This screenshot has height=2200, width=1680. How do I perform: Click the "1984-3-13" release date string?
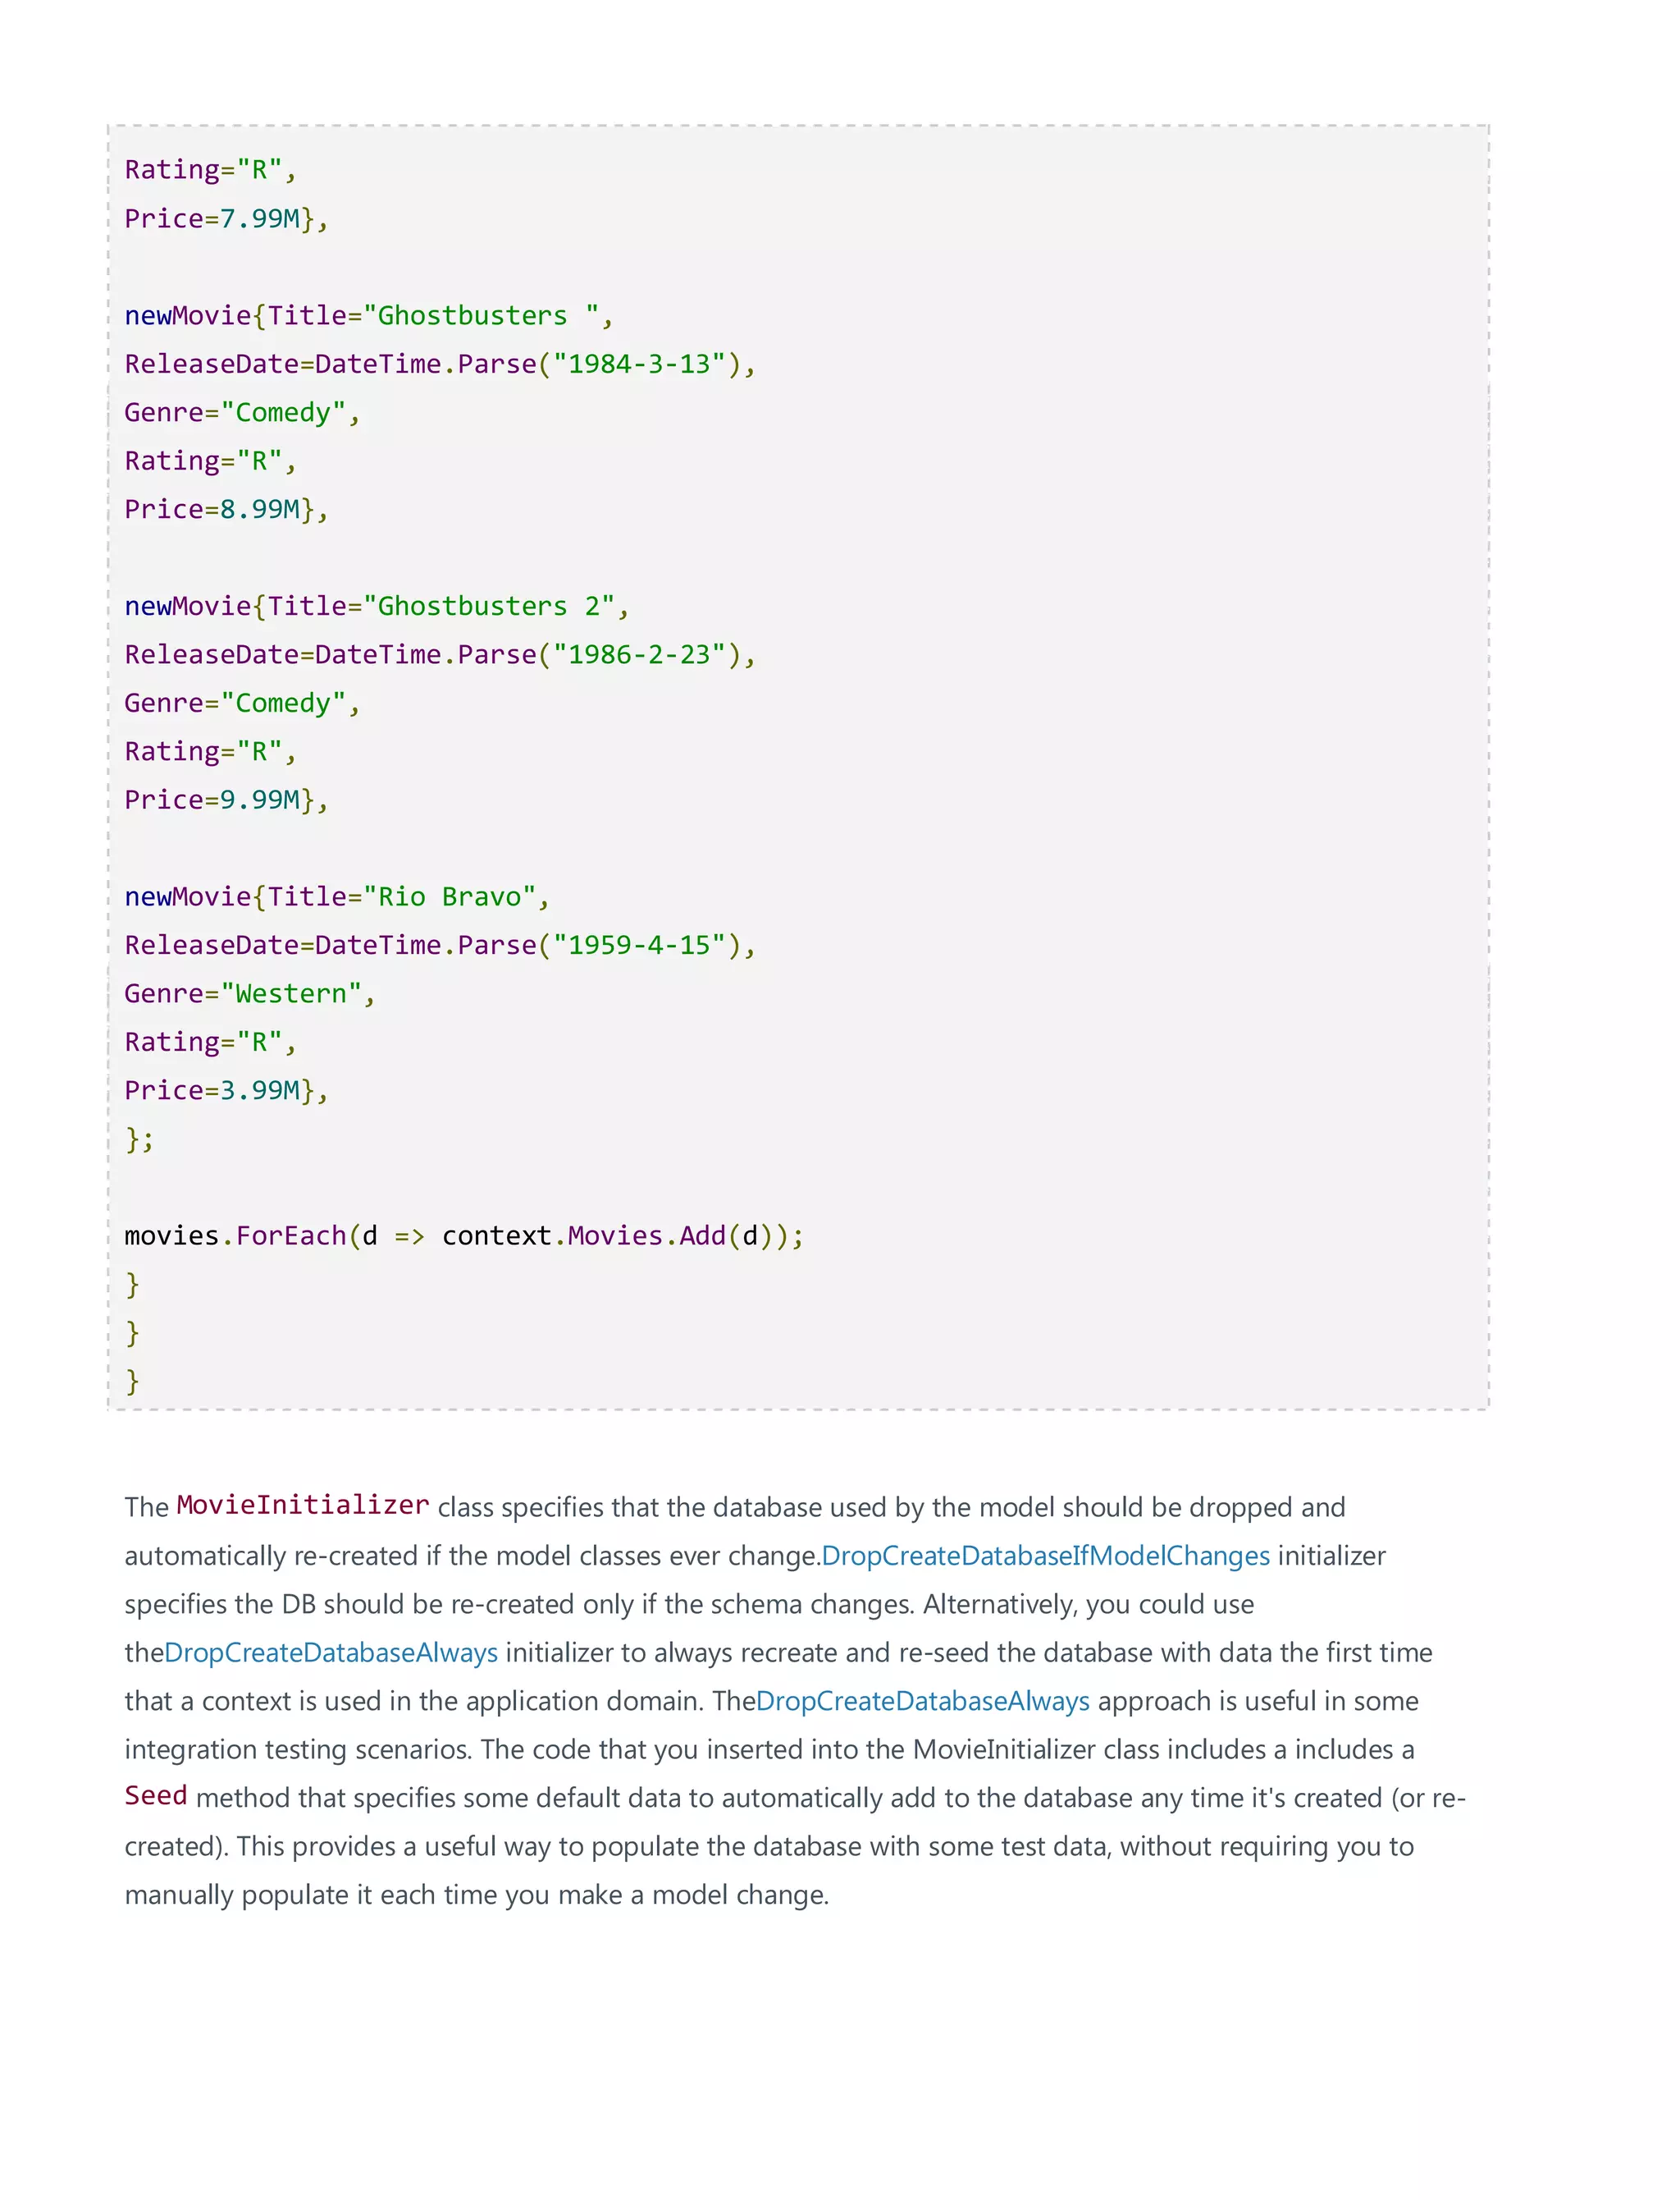639,364
